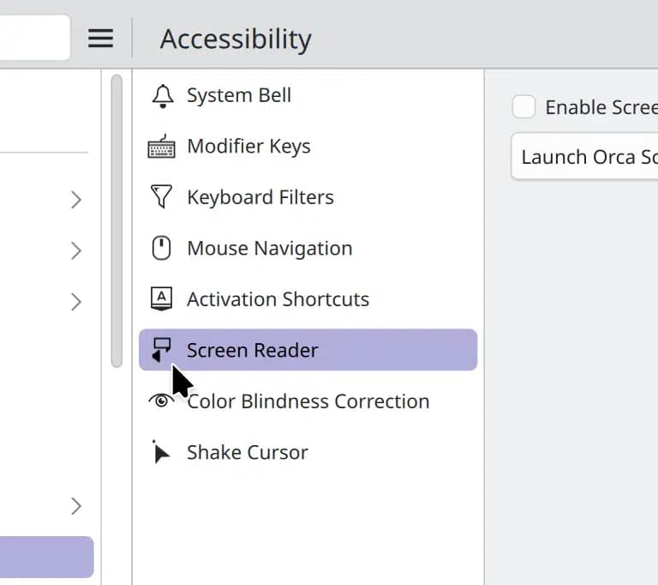Focus the search field left of hamburger menu

[35, 38]
